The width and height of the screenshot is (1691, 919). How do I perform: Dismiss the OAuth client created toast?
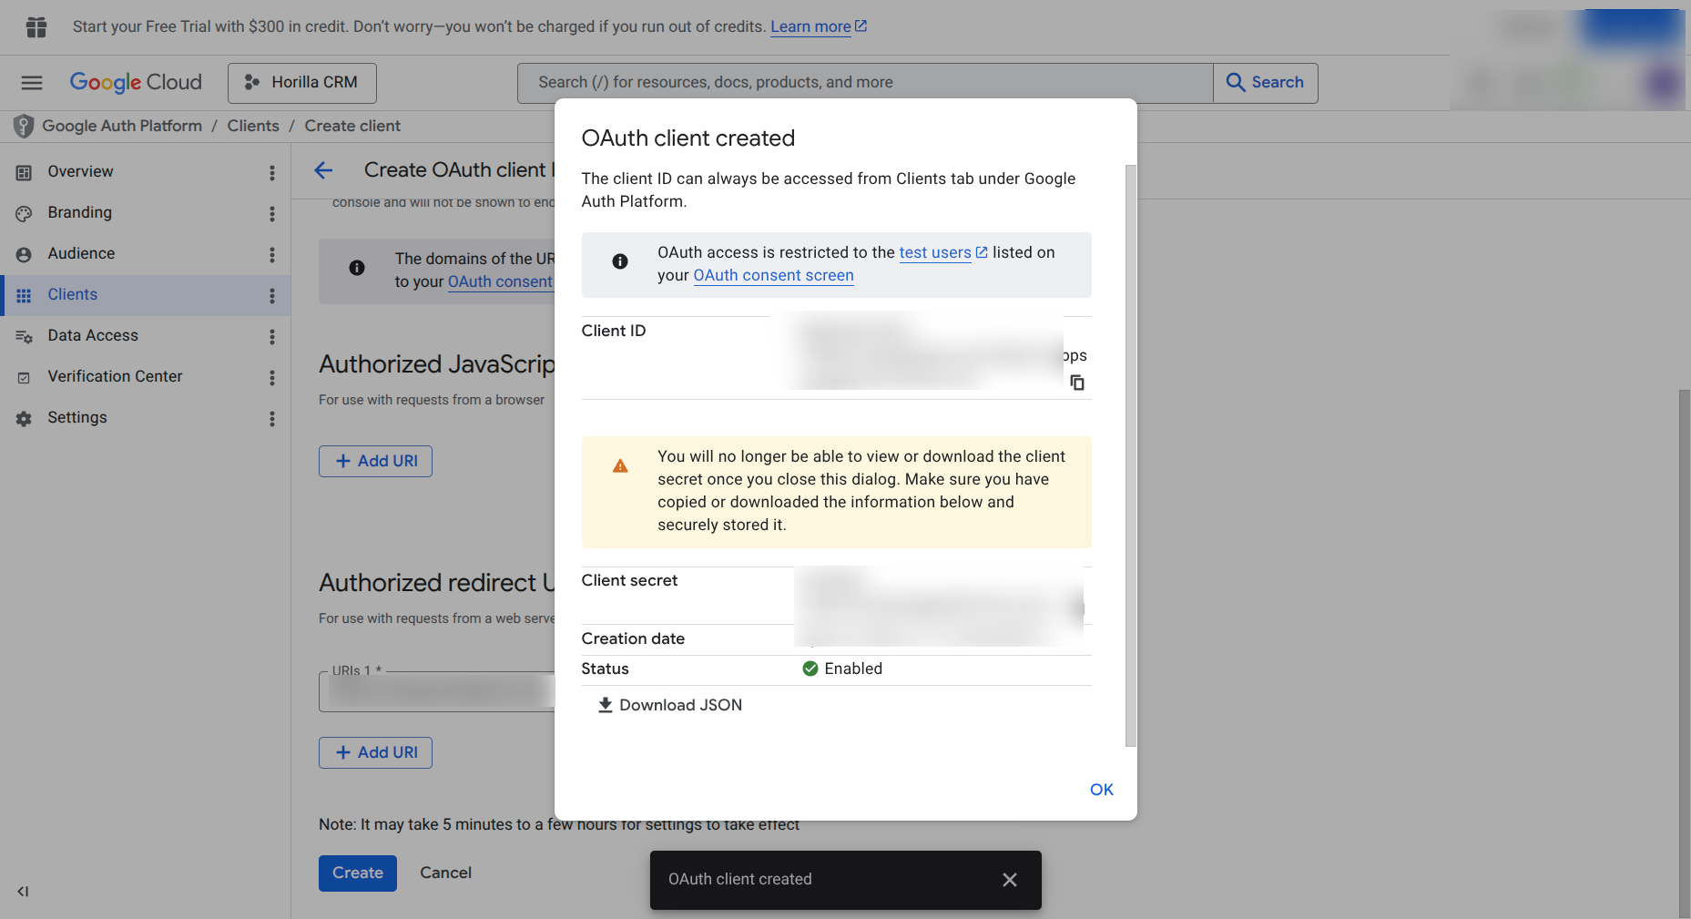point(1009,880)
